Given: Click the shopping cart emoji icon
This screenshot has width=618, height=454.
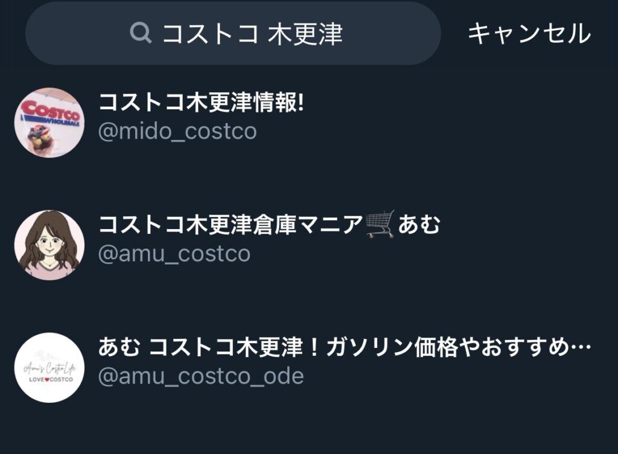Looking at the screenshot, I should 380,224.
